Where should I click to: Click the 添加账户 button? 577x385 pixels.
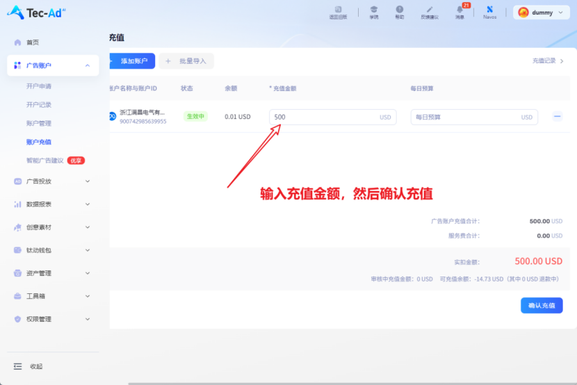click(132, 61)
